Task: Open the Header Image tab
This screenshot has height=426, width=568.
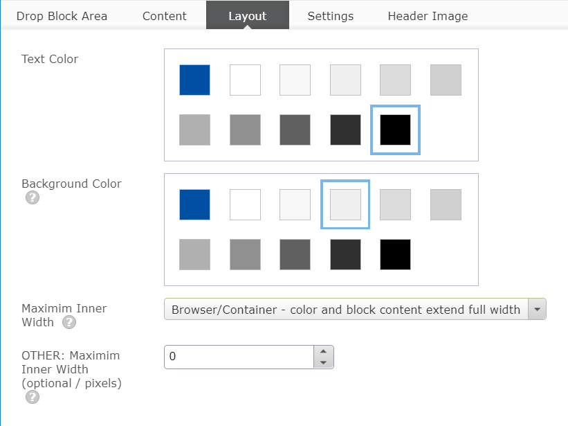Action: [x=428, y=16]
